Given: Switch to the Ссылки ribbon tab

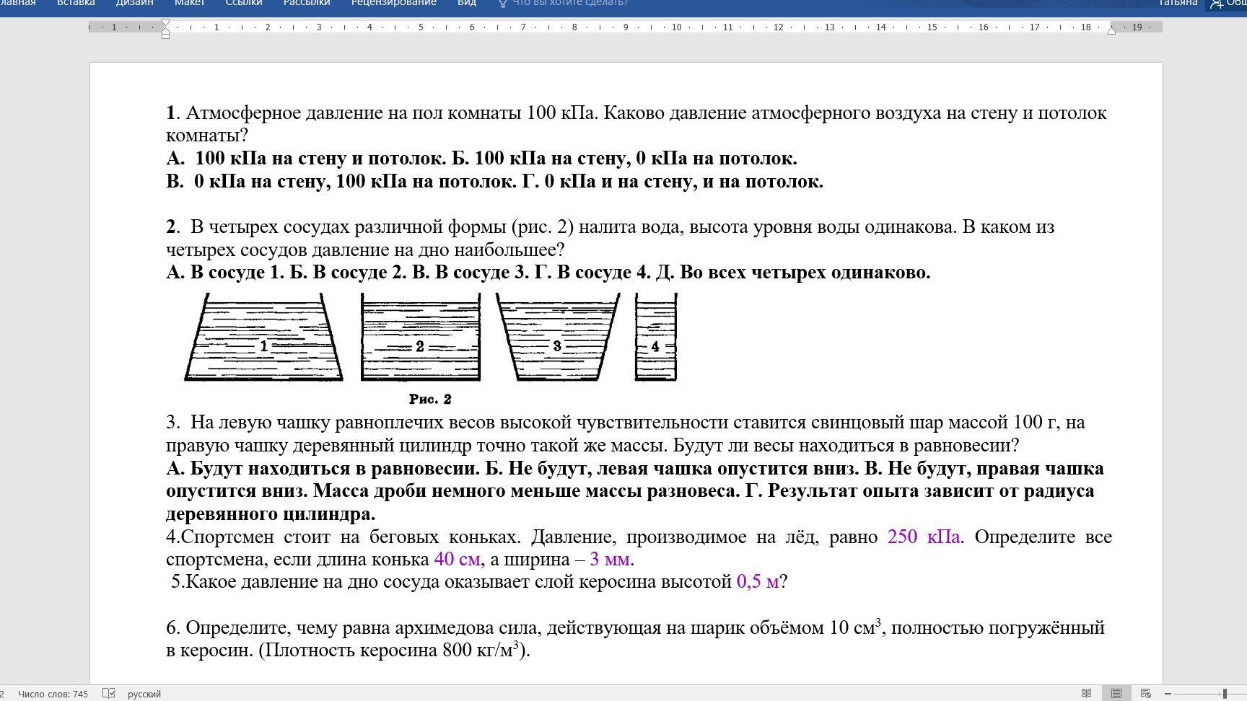Looking at the screenshot, I should tap(244, 3).
